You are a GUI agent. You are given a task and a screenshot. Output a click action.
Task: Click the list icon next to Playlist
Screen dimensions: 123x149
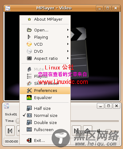pos(29,76)
